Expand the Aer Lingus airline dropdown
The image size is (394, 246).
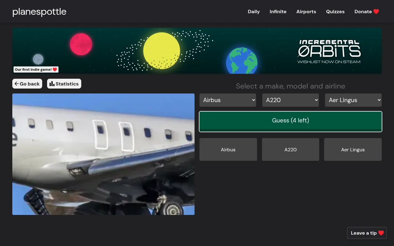click(353, 100)
